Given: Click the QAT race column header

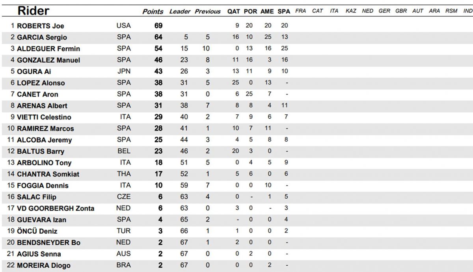Looking at the screenshot, I should click(x=233, y=11).
